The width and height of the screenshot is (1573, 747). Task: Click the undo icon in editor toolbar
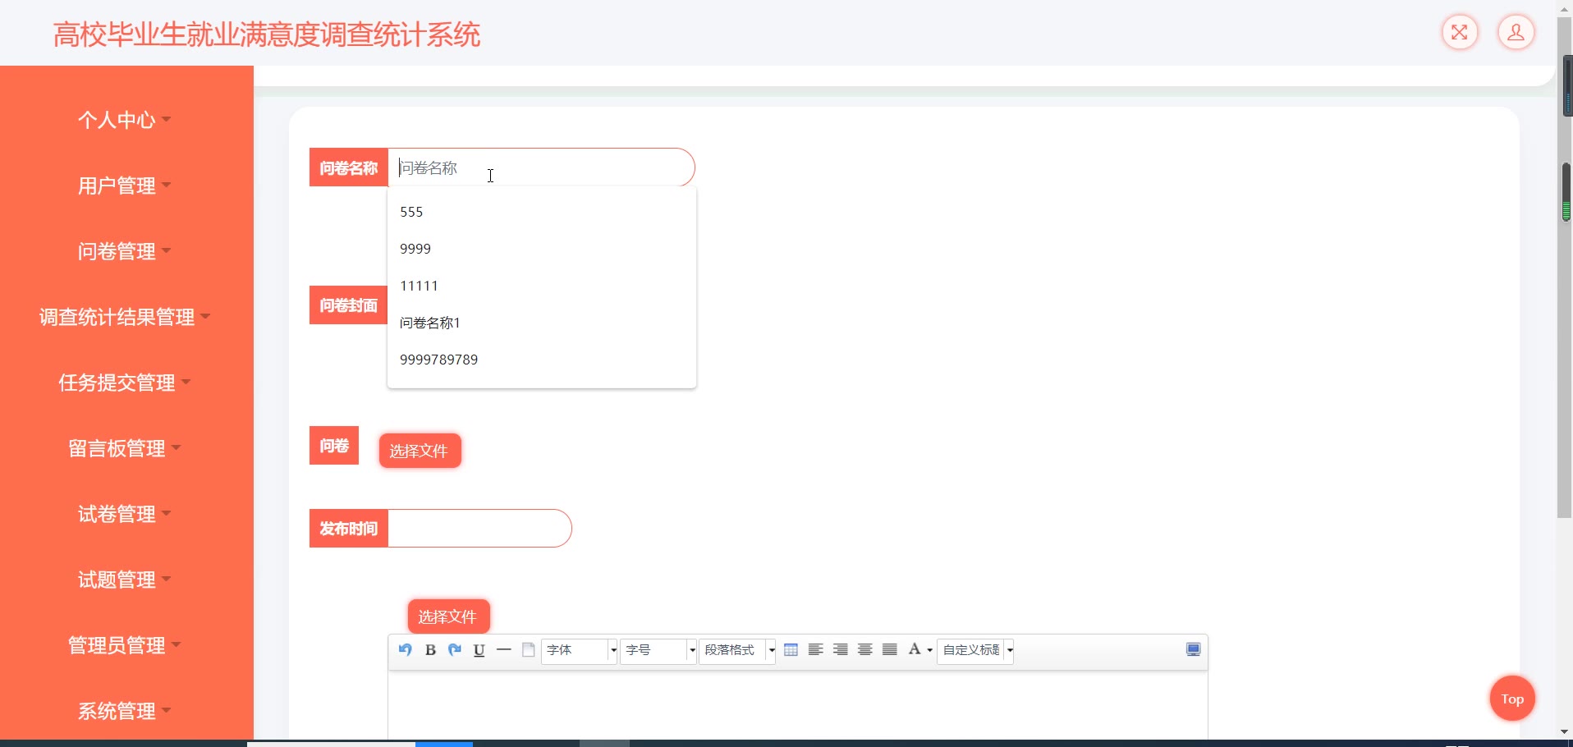click(x=405, y=650)
